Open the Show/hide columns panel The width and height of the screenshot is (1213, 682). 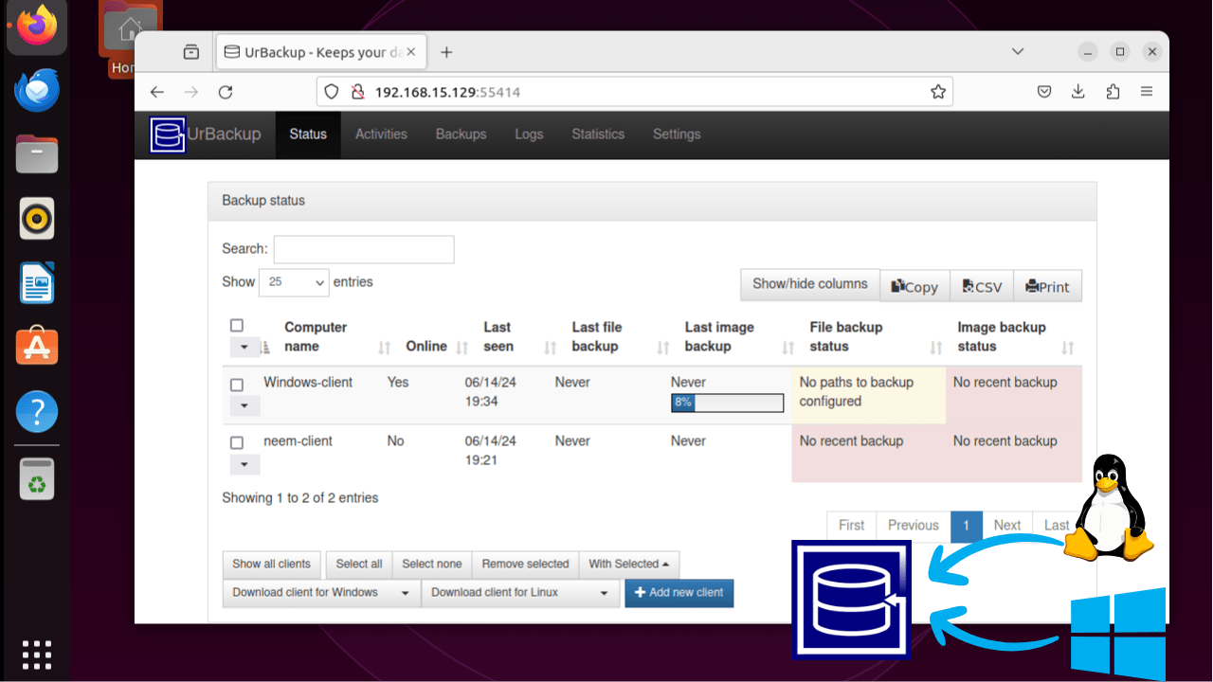tap(809, 284)
